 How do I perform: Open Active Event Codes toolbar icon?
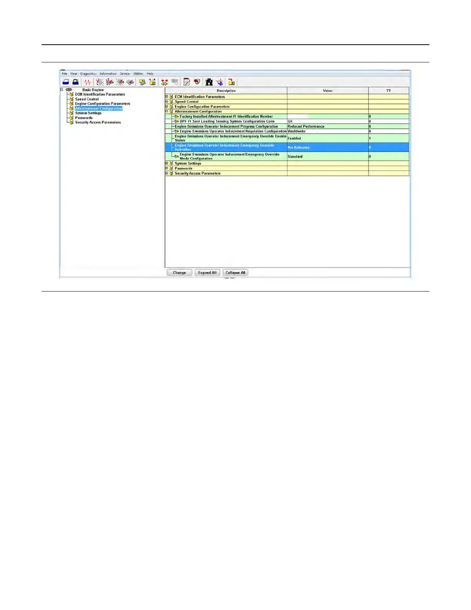click(x=120, y=82)
